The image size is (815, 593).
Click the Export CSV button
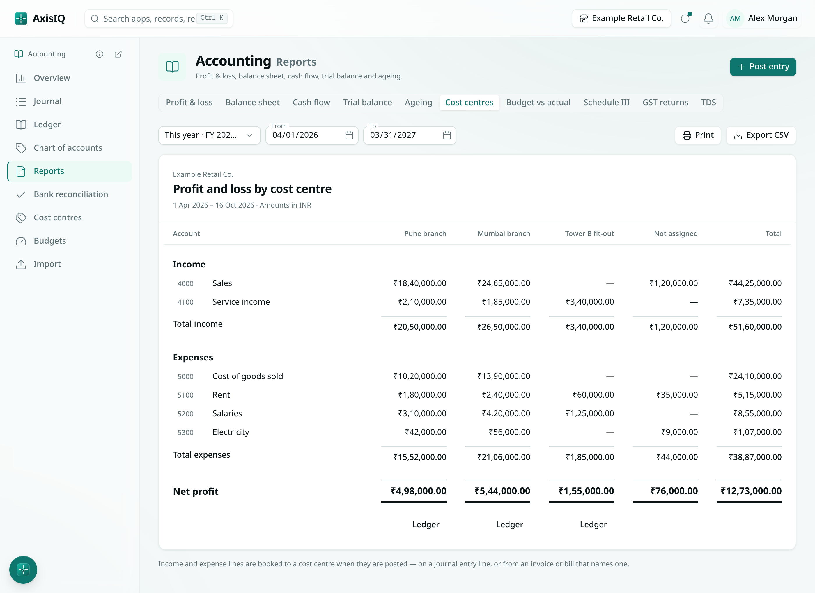[761, 135]
